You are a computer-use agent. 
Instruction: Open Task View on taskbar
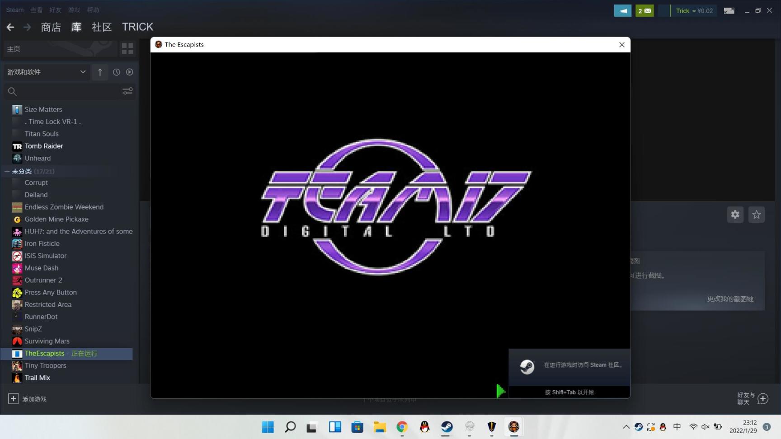pos(312,427)
